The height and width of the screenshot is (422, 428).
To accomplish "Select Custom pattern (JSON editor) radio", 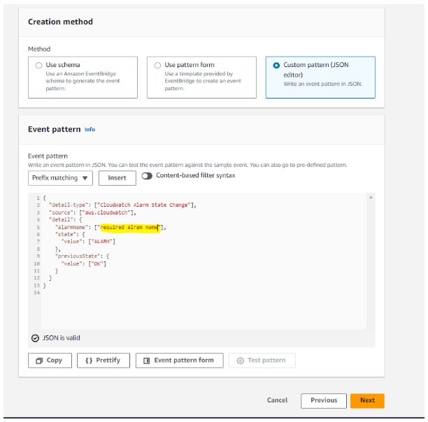I will coord(276,66).
